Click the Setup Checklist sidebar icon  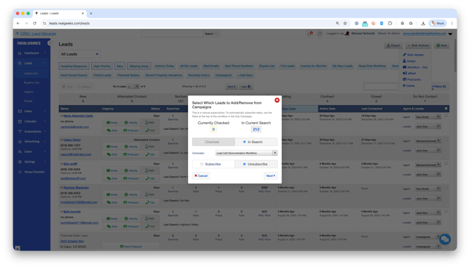(20, 172)
